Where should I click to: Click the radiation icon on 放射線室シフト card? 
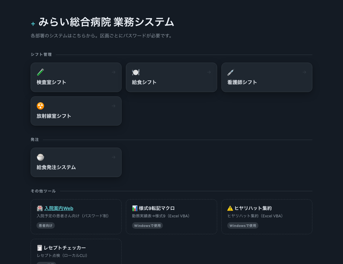[40, 106]
